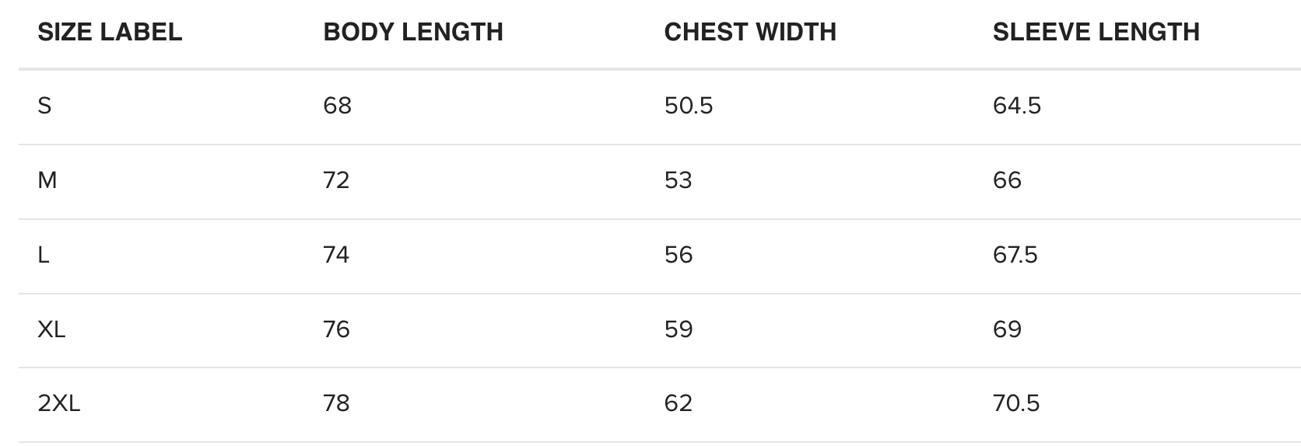Screen dimensions: 1301x446
Task: Click body length value 72
Action: point(336,180)
